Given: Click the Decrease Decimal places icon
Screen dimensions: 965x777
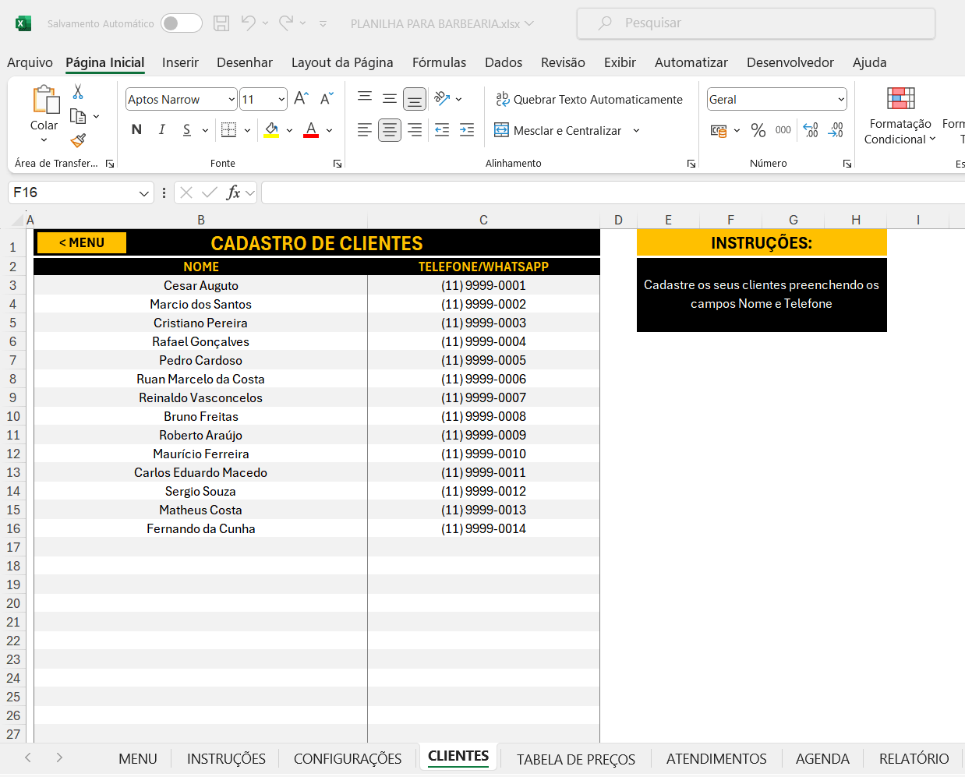Looking at the screenshot, I should (836, 130).
